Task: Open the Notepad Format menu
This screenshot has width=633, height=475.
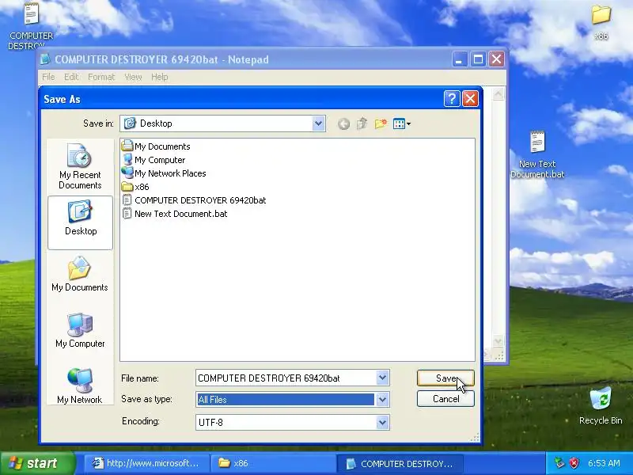Action: pyautogui.click(x=101, y=77)
